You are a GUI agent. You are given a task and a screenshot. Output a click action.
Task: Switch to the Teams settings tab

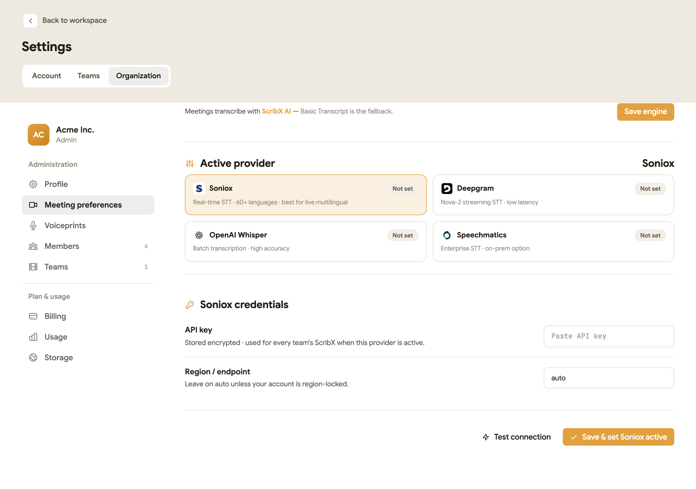tap(89, 76)
